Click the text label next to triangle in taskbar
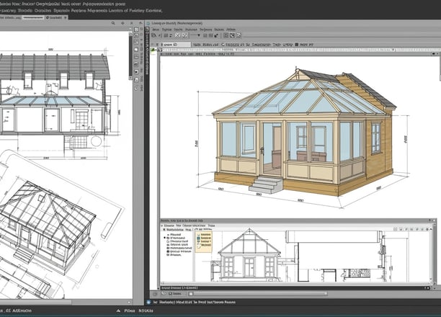This screenshot has width=441, height=317. coord(130,311)
